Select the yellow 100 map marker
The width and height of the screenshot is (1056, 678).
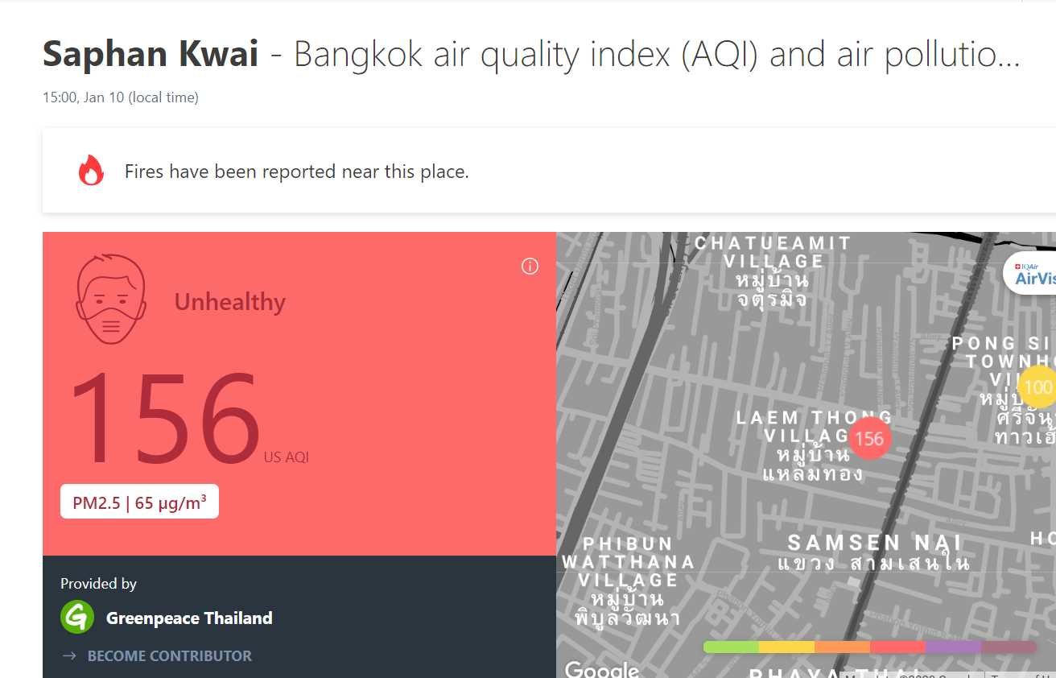tap(1037, 387)
